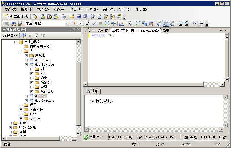This screenshot has width=231, height=148.
Task: Open an Analysis Services MDX Query
Action: point(43,16)
